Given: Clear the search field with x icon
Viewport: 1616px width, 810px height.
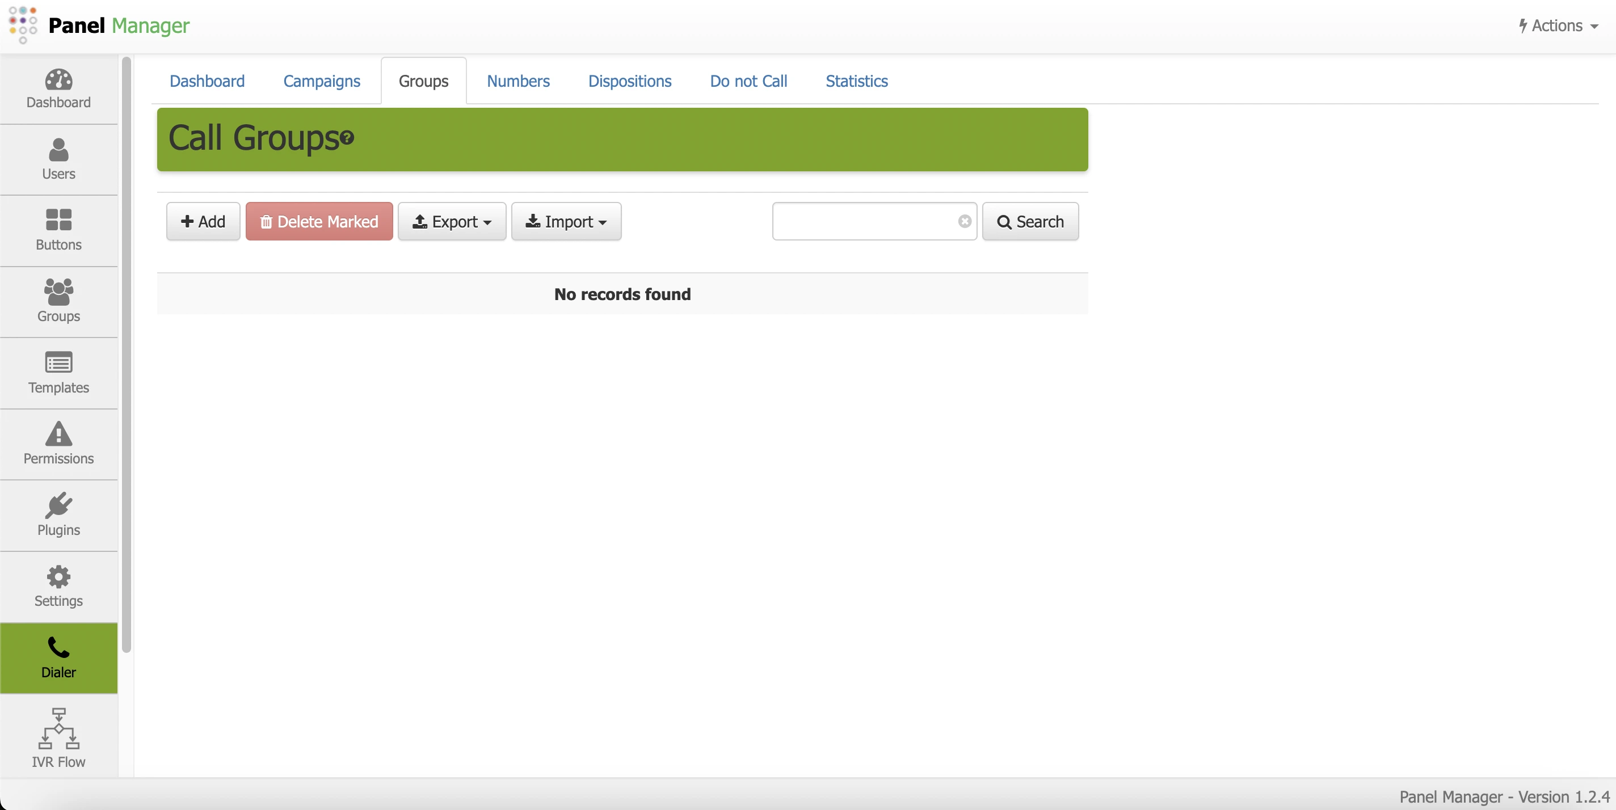Looking at the screenshot, I should point(964,221).
